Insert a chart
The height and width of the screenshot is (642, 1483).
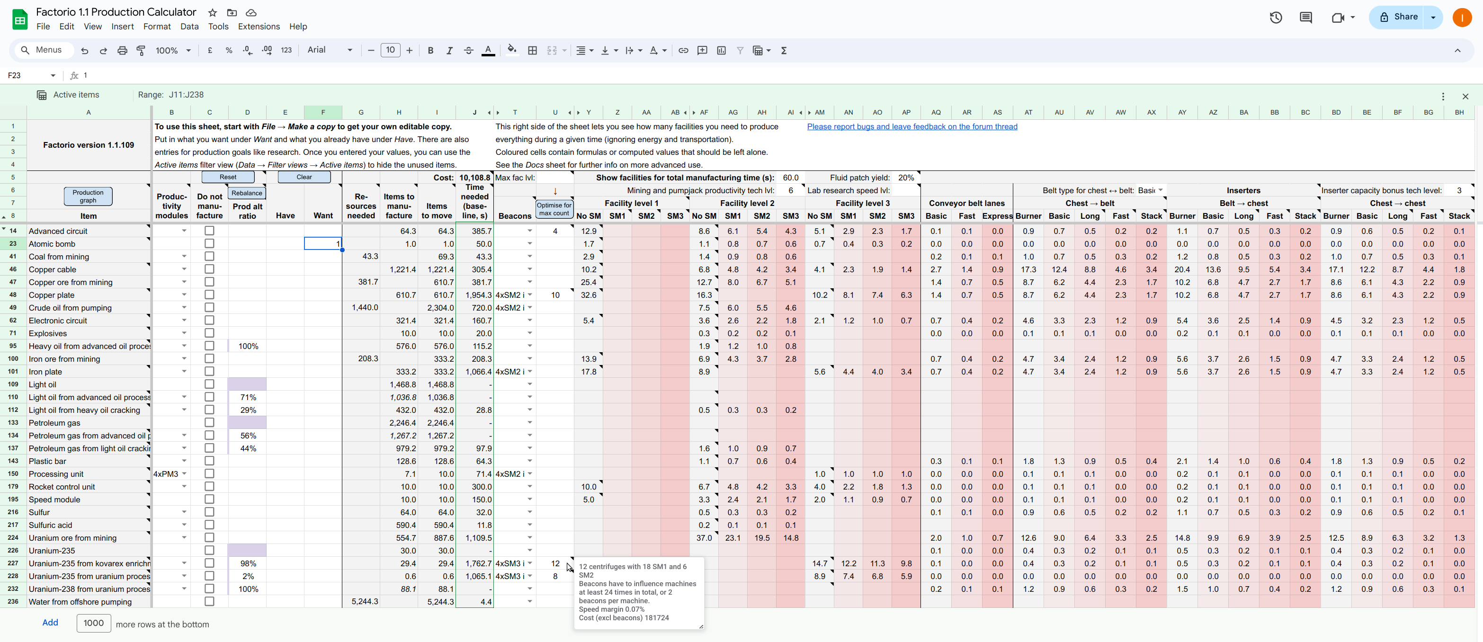(721, 51)
